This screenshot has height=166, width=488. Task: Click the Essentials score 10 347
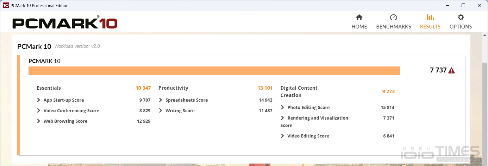tap(143, 88)
